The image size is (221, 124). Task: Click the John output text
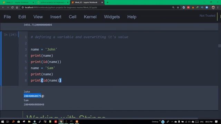tap(27, 92)
